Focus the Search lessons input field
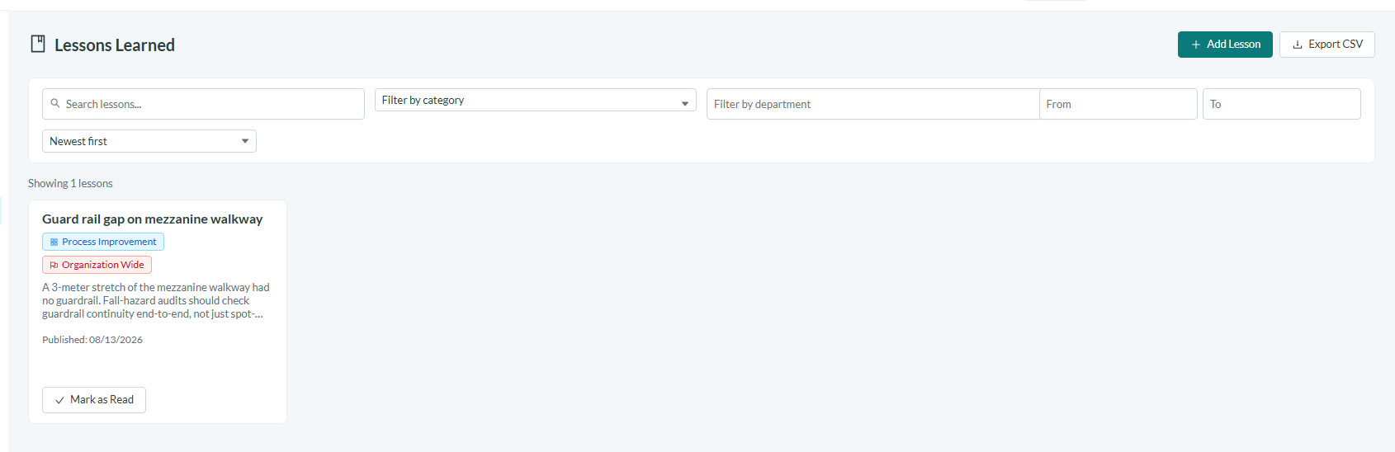This screenshot has height=452, width=1395. click(203, 104)
